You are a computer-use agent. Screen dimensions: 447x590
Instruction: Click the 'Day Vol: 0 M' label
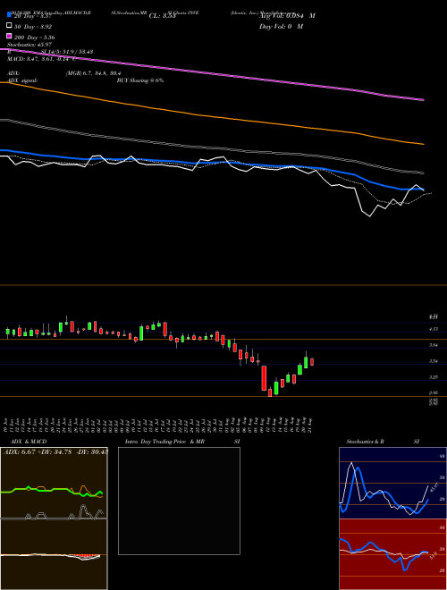(x=281, y=26)
